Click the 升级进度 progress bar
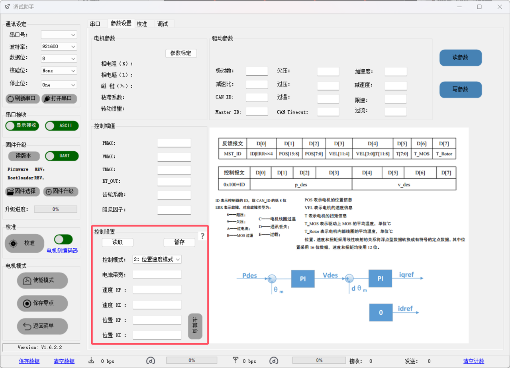The height and width of the screenshot is (368, 510). tap(55, 209)
